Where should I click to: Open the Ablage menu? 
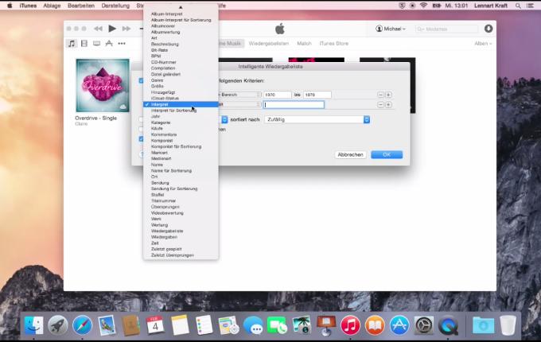click(x=52, y=6)
